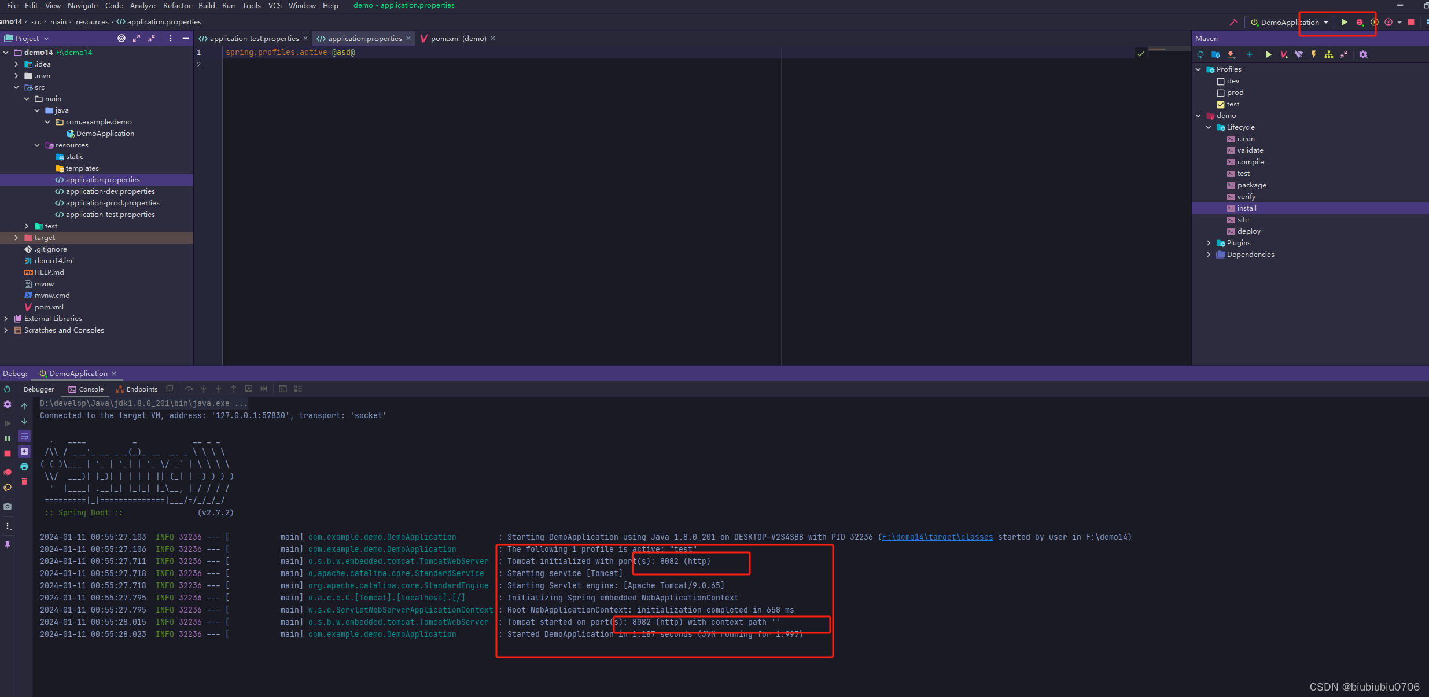
Task: Enable the dev Maven profile
Action: click(1220, 80)
